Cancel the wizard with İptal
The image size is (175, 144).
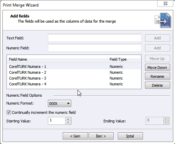click(x=130, y=136)
